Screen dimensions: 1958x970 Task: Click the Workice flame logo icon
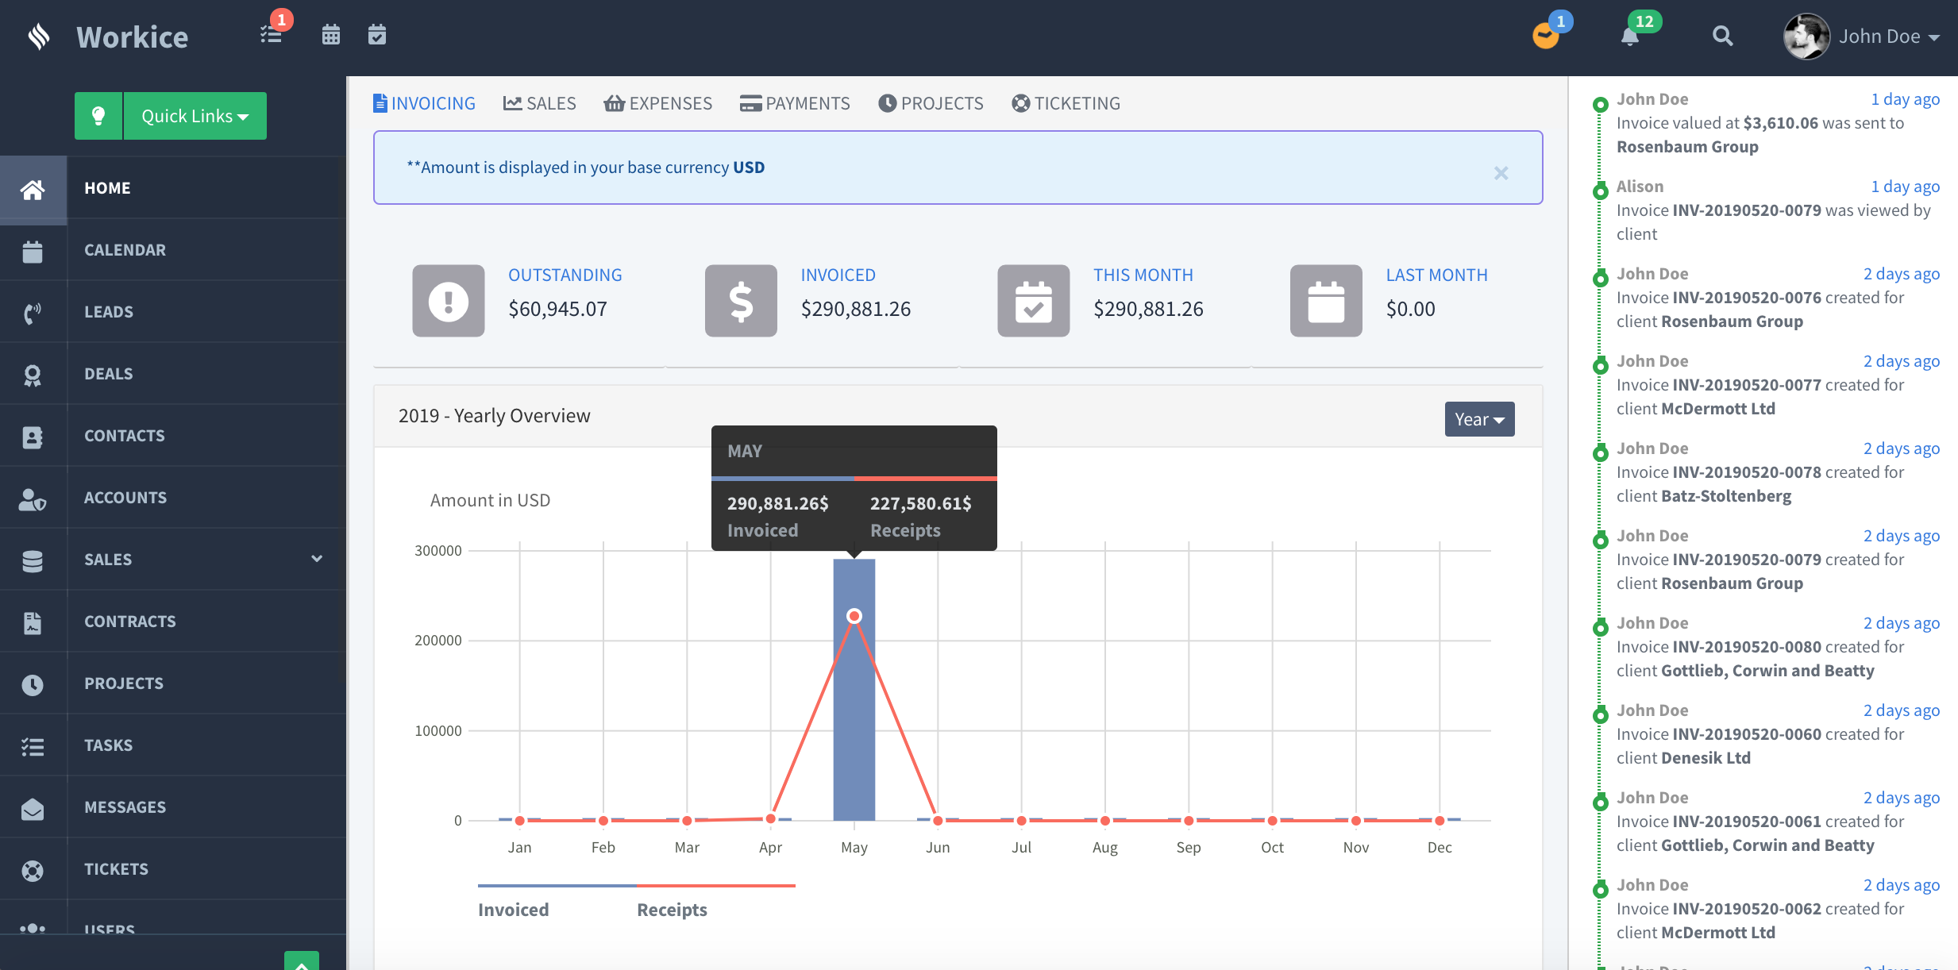(x=39, y=37)
